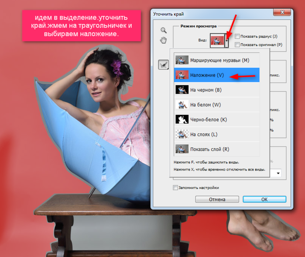Click the Отмена button
This screenshot has height=257, width=305.
click(217, 199)
